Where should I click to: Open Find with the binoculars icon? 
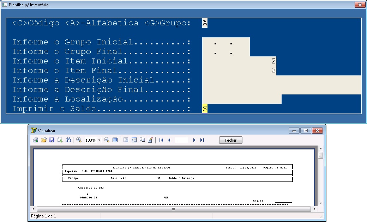click(x=68, y=140)
